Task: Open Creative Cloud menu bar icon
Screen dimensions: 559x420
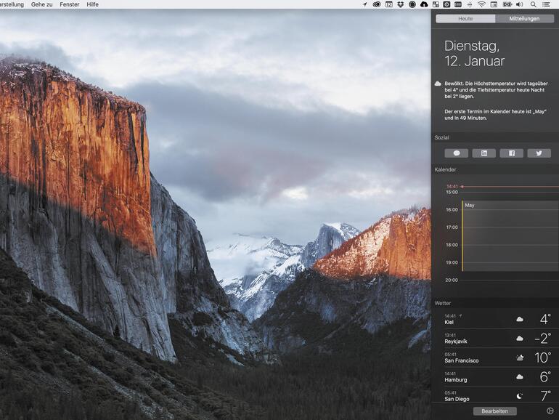Action: pyautogui.click(x=377, y=4)
